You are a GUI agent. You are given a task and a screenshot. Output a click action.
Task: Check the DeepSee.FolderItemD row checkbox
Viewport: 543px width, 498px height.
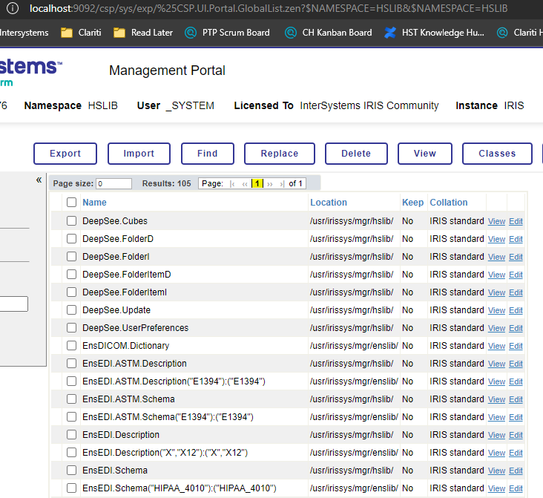pyautogui.click(x=71, y=274)
